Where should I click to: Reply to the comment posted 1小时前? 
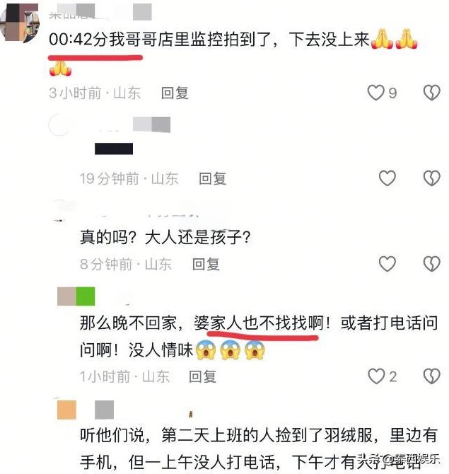pos(202,376)
